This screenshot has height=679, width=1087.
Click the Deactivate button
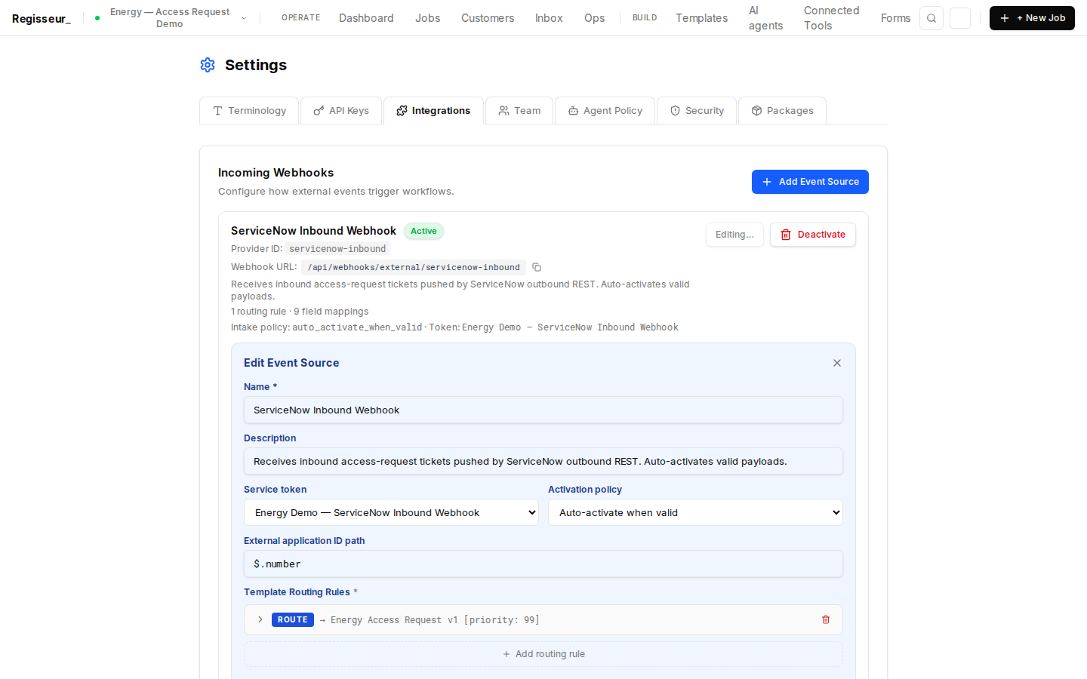click(x=813, y=235)
